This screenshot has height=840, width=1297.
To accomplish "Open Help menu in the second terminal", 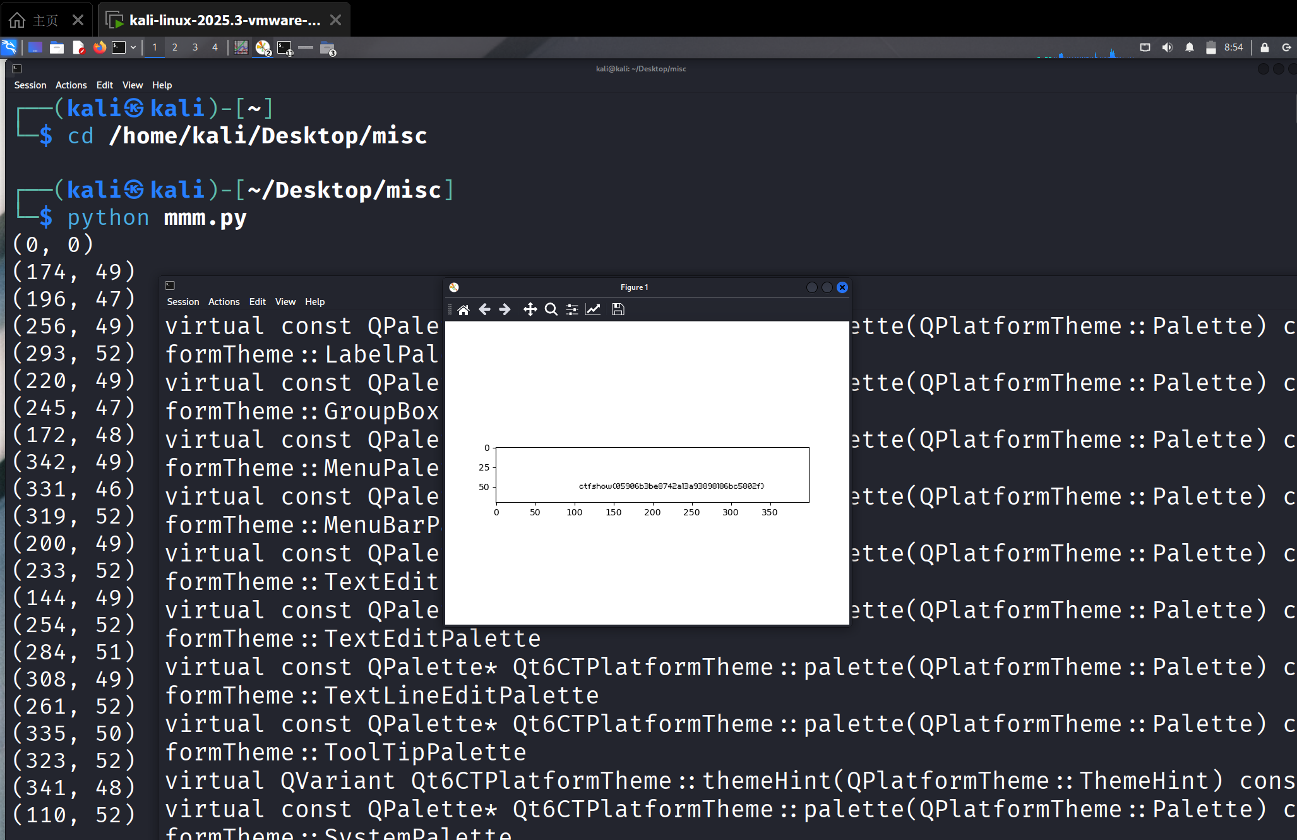I will [x=315, y=302].
